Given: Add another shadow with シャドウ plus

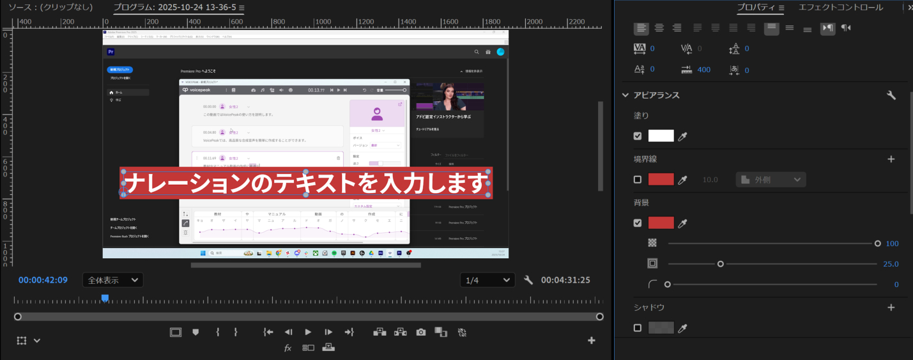Looking at the screenshot, I should tap(891, 308).
